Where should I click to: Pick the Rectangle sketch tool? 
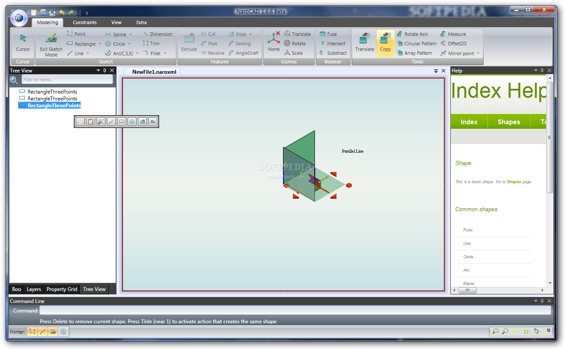(x=82, y=44)
